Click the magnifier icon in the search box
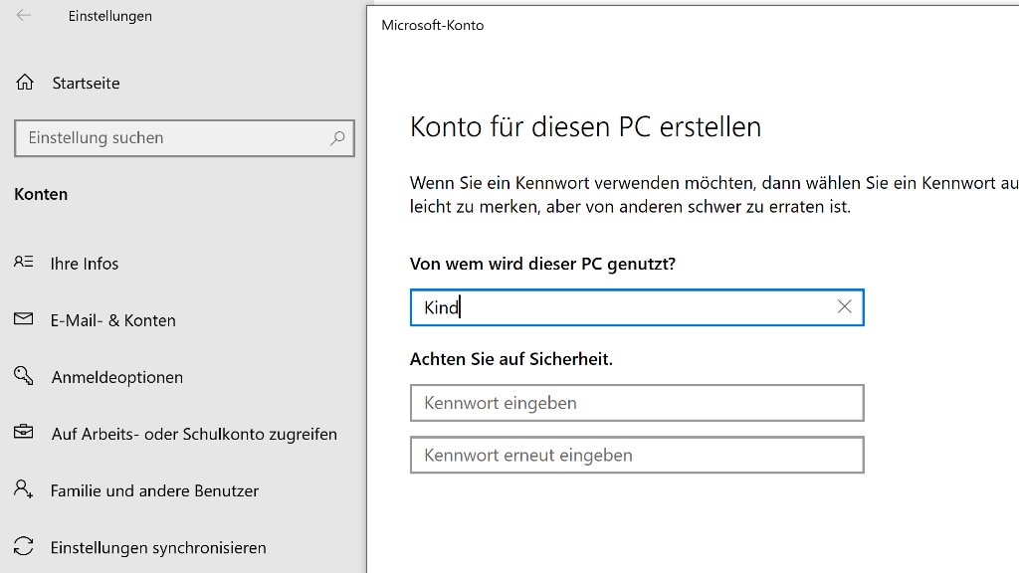The height and width of the screenshot is (573, 1019). point(338,138)
